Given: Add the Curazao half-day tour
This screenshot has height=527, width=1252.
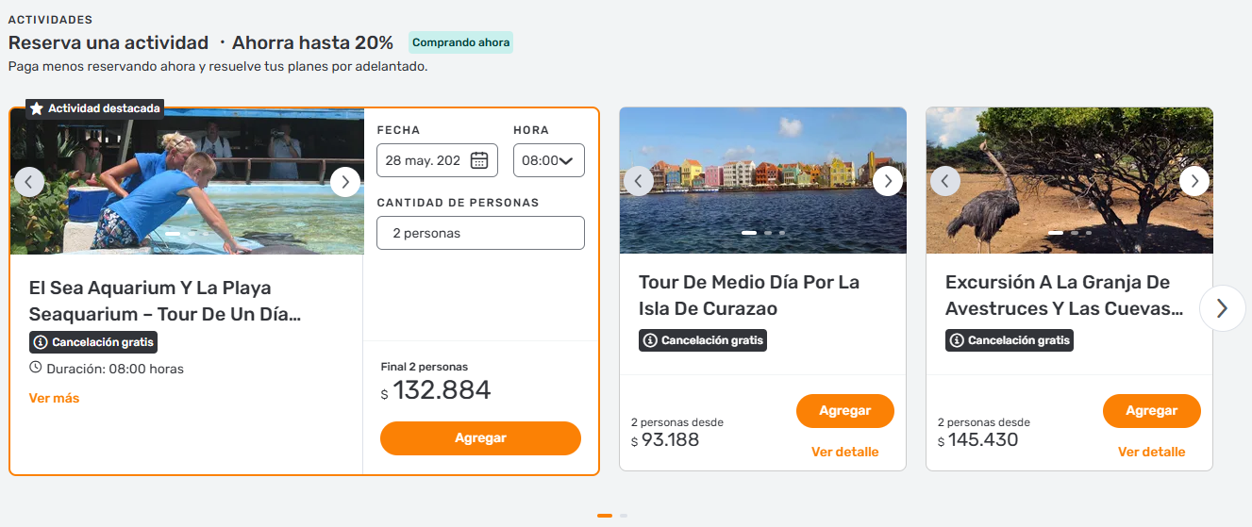Looking at the screenshot, I should pos(844,411).
